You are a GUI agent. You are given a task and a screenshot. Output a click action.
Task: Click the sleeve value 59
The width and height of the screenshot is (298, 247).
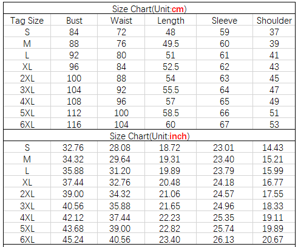pyautogui.click(x=225, y=32)
